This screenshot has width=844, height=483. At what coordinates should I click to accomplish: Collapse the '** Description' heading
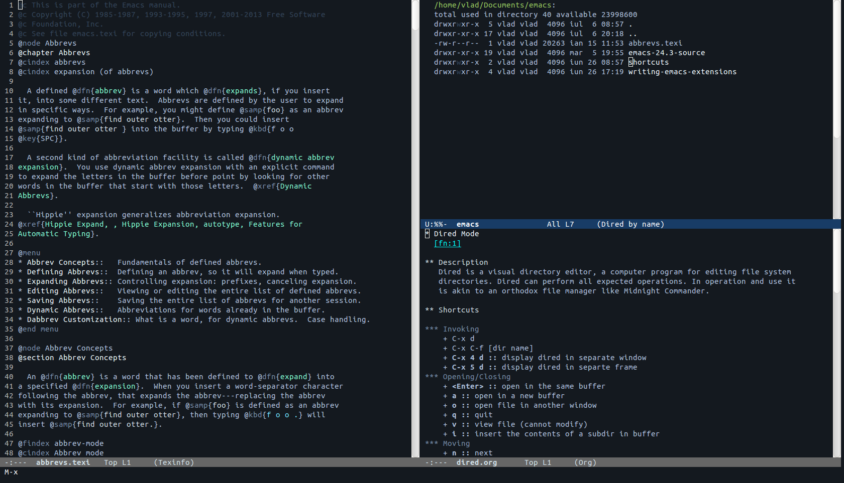tap(457, 262)
